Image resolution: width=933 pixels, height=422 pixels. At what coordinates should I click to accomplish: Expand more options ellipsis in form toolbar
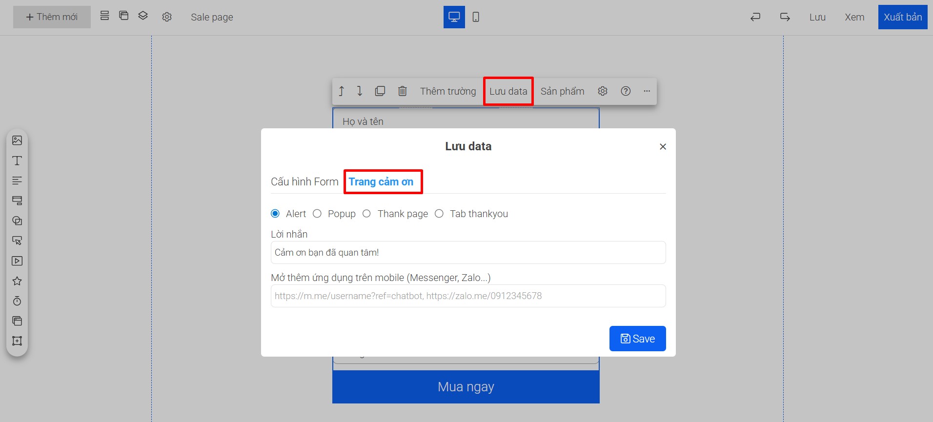(x=647, y=91)
